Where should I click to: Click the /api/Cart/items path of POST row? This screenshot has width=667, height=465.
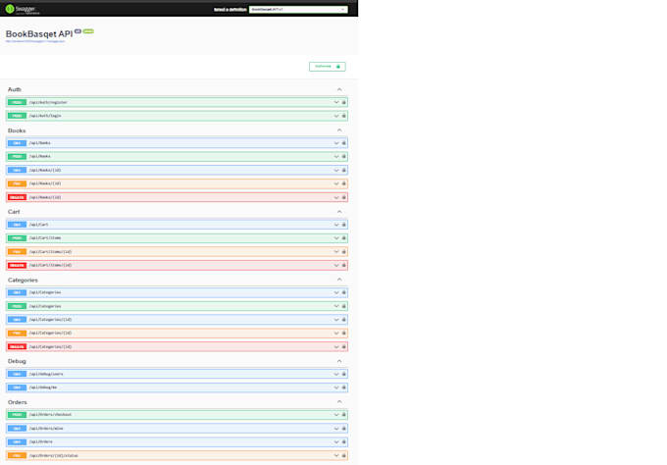(45, 238)
